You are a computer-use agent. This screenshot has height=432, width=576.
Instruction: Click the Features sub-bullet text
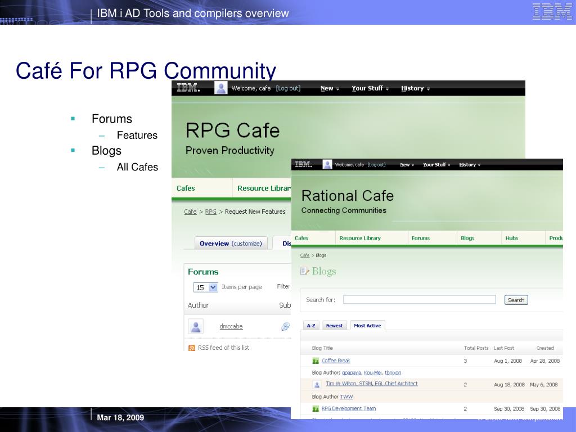[137, 135]
